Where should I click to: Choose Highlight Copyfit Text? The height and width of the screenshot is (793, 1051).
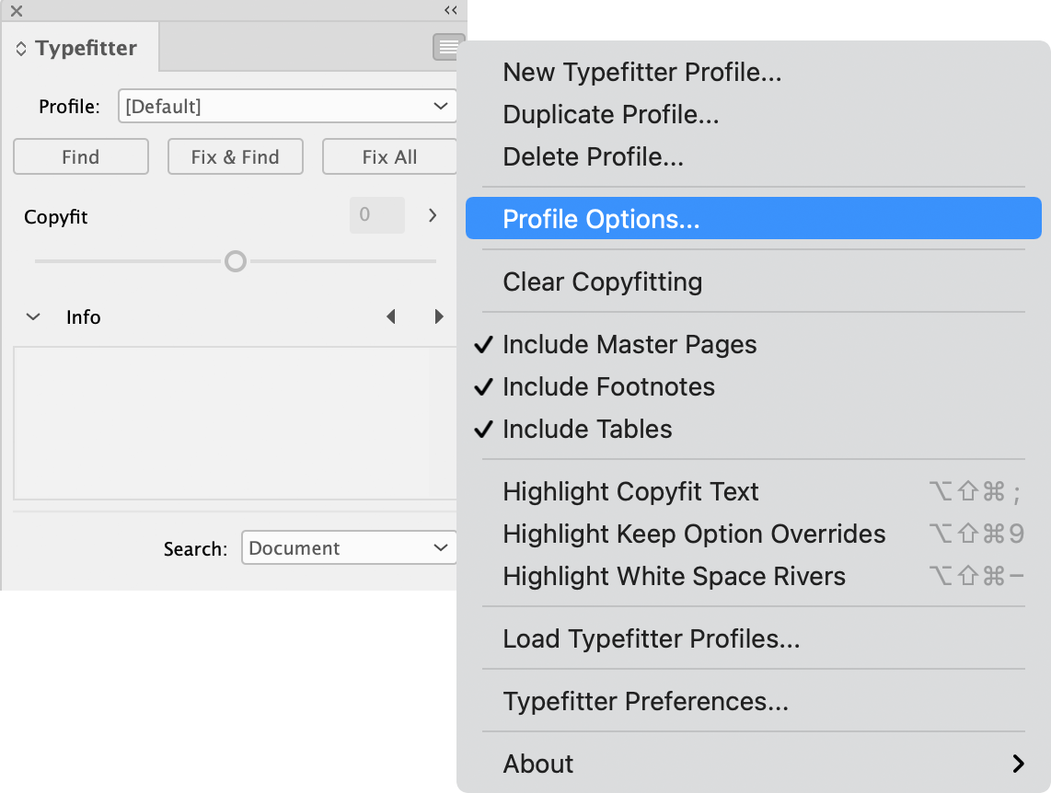[x=754, y=491]
